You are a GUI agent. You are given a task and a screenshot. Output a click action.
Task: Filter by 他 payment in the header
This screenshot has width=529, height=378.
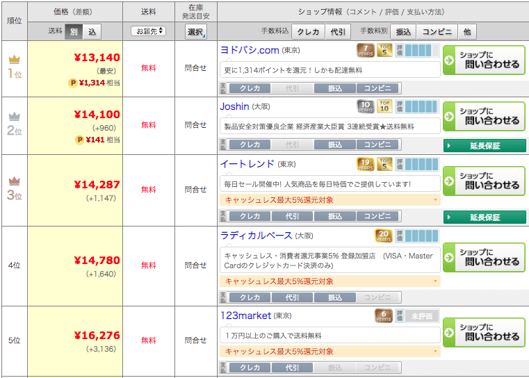(x=467, y=32)
